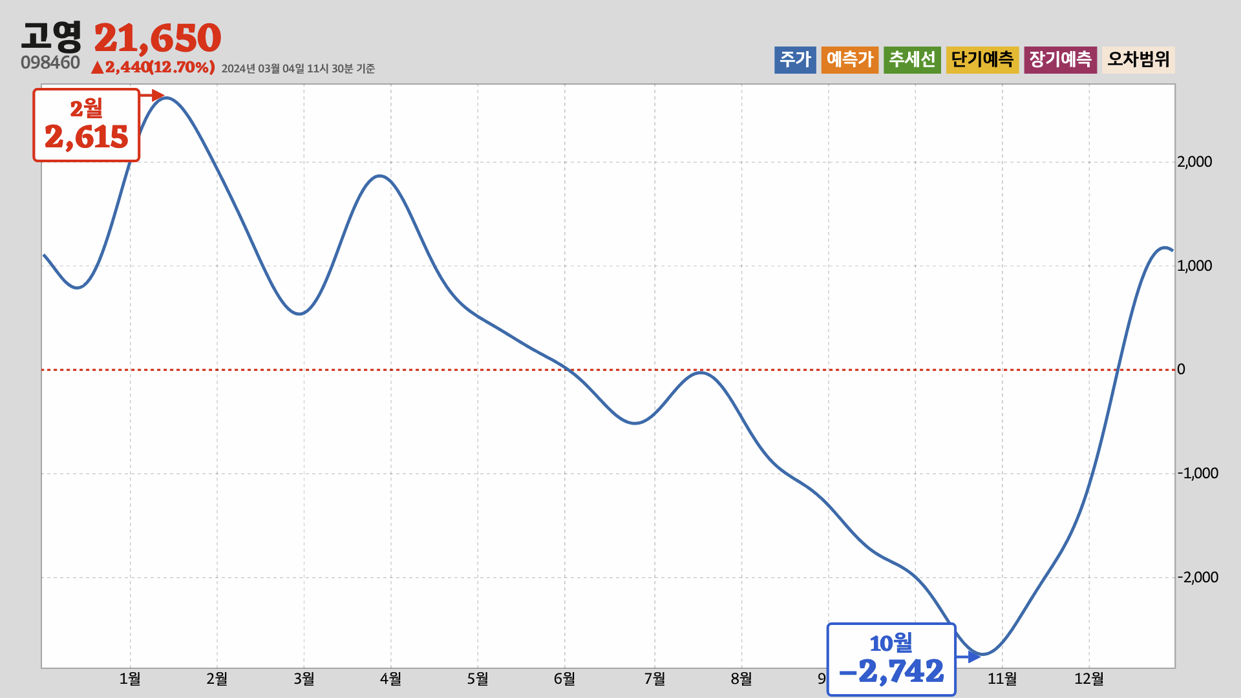Image resolution: width=1241 pixels, height=698 pixels.
Task: Click the stock name 고영
Action: 51,37
